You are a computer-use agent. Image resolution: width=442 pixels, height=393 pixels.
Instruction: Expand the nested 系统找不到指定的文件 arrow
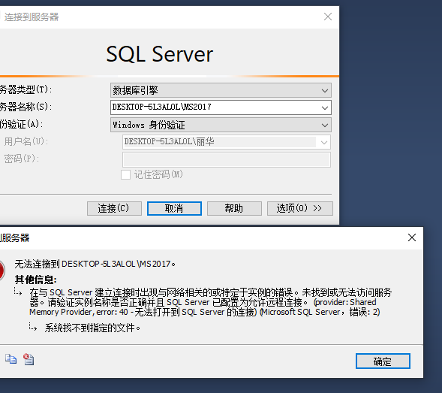pyautogui.click(x=33, y=327)
